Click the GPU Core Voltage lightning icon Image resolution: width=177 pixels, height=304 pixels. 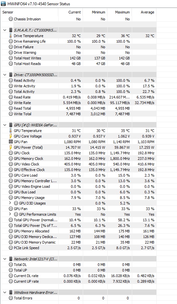point(10,136)
